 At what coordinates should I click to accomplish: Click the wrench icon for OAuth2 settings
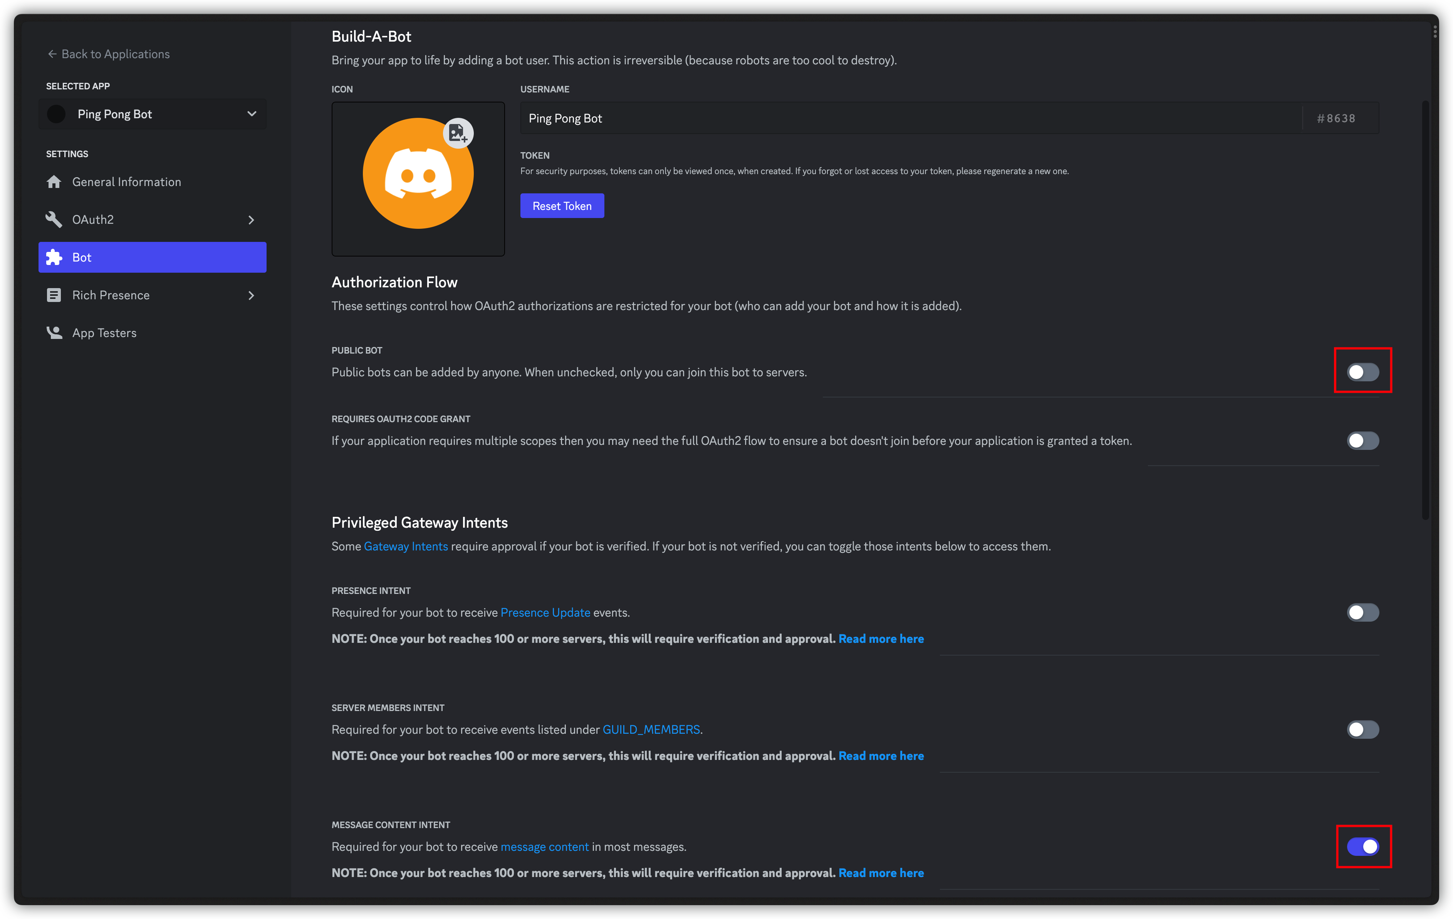tap(54, 219)
